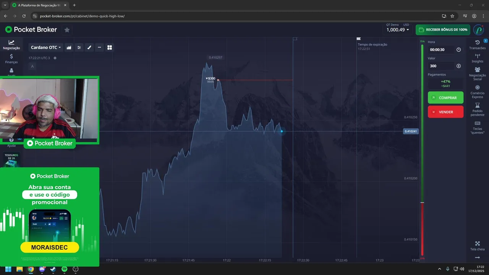Screen dimensions: 489x275
Task: Open File Explorer from taskbar
Action: (19, 269)
